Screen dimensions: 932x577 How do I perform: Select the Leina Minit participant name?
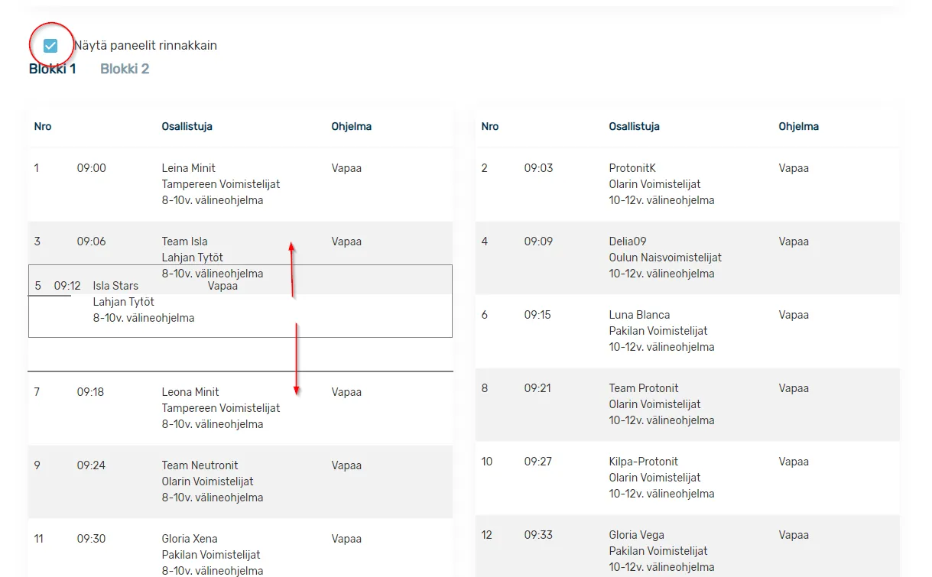[x=189, y=168]
